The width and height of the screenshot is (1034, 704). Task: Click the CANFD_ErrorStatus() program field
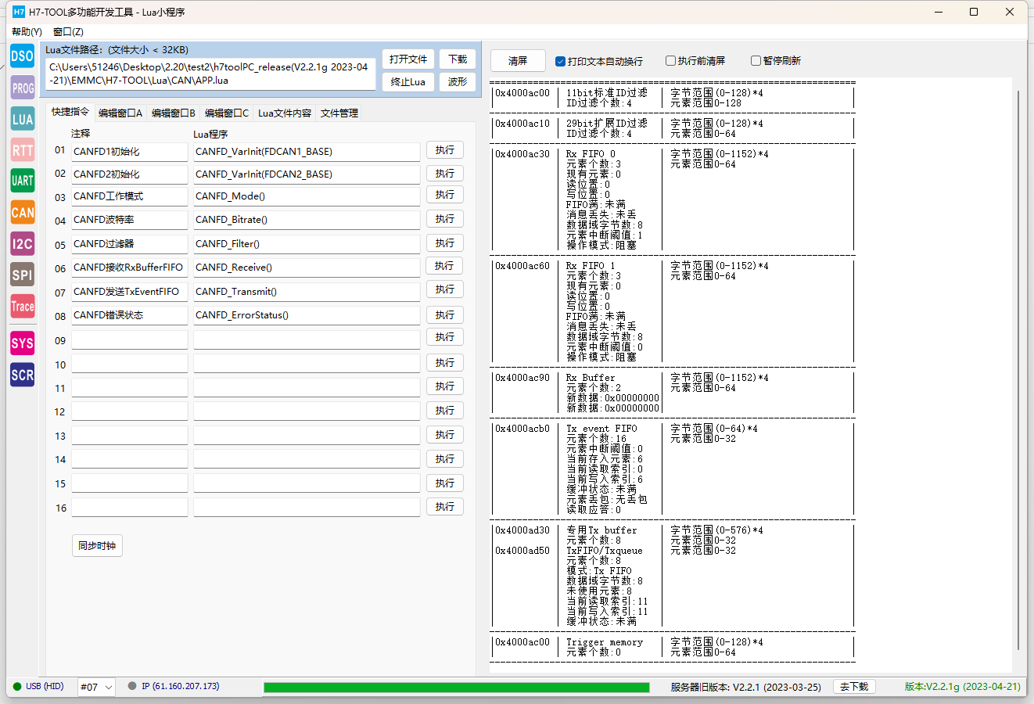coord(307,315)
